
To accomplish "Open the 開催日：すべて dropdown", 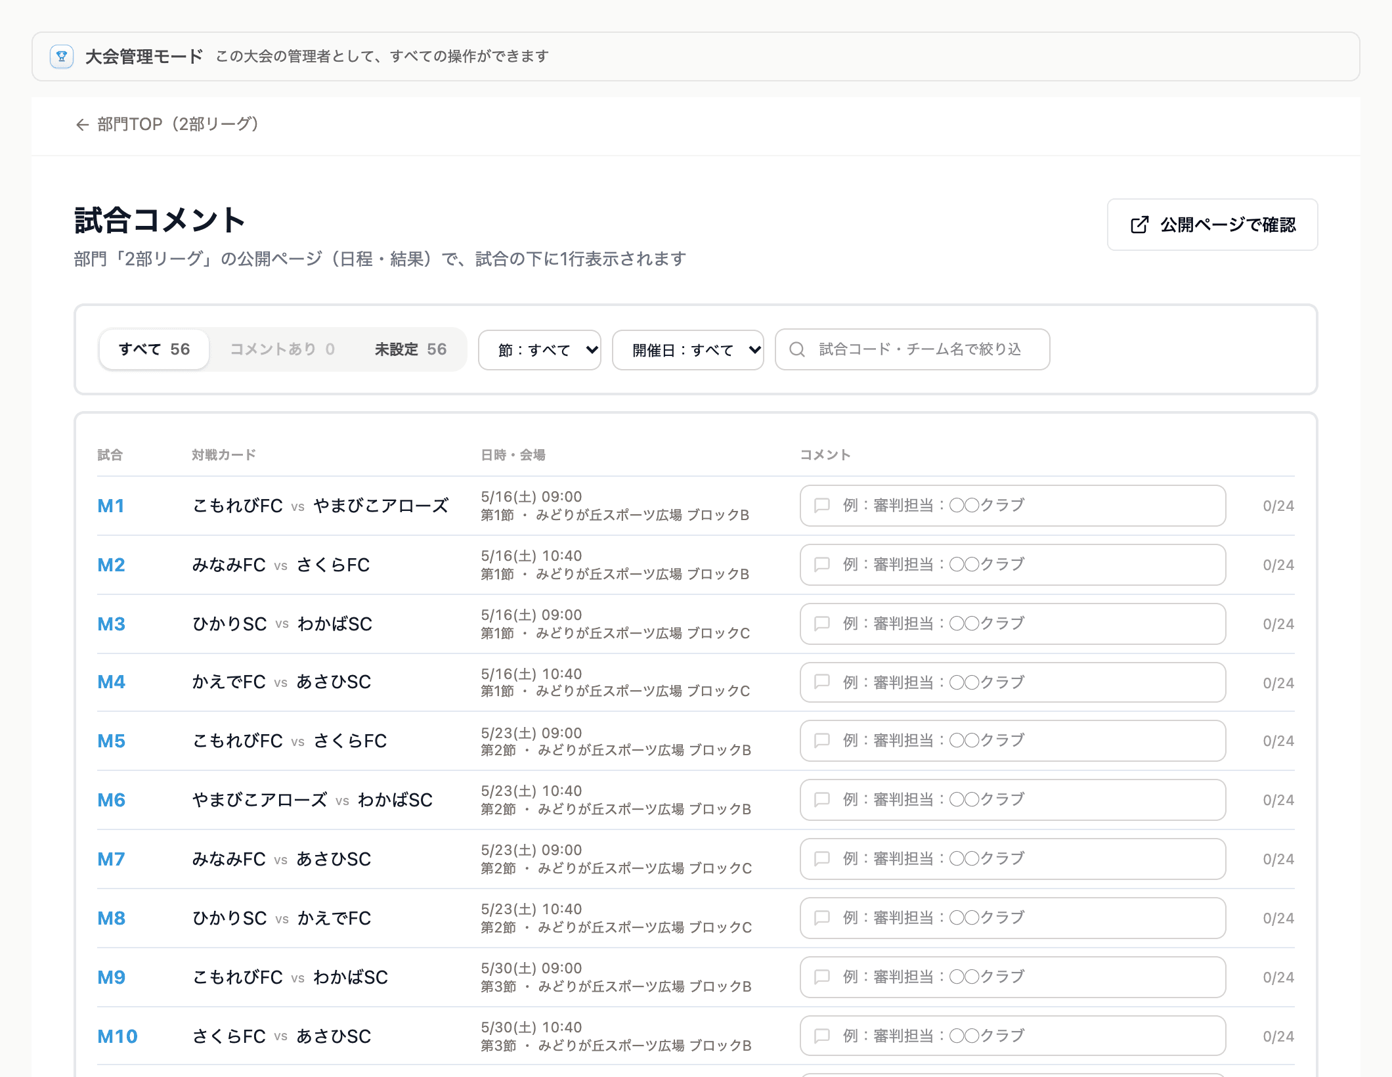I will [687, 350].
